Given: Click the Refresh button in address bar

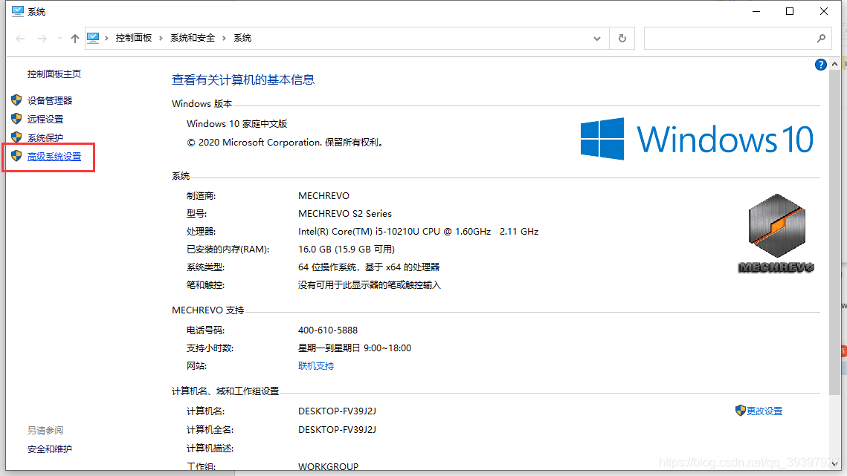Looking at the screenshot, I should [622, 39].
